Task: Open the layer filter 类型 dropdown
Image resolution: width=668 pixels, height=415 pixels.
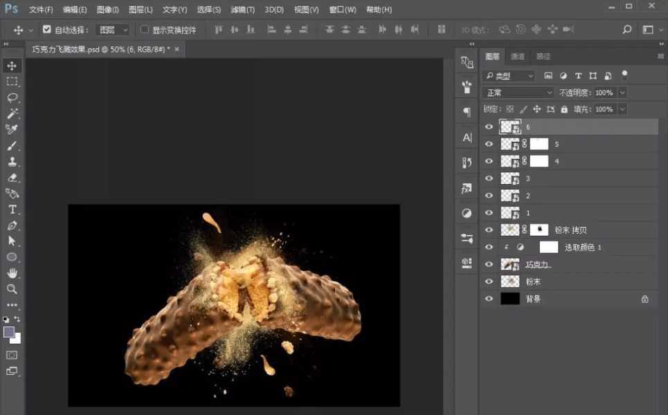Action: 509,75
